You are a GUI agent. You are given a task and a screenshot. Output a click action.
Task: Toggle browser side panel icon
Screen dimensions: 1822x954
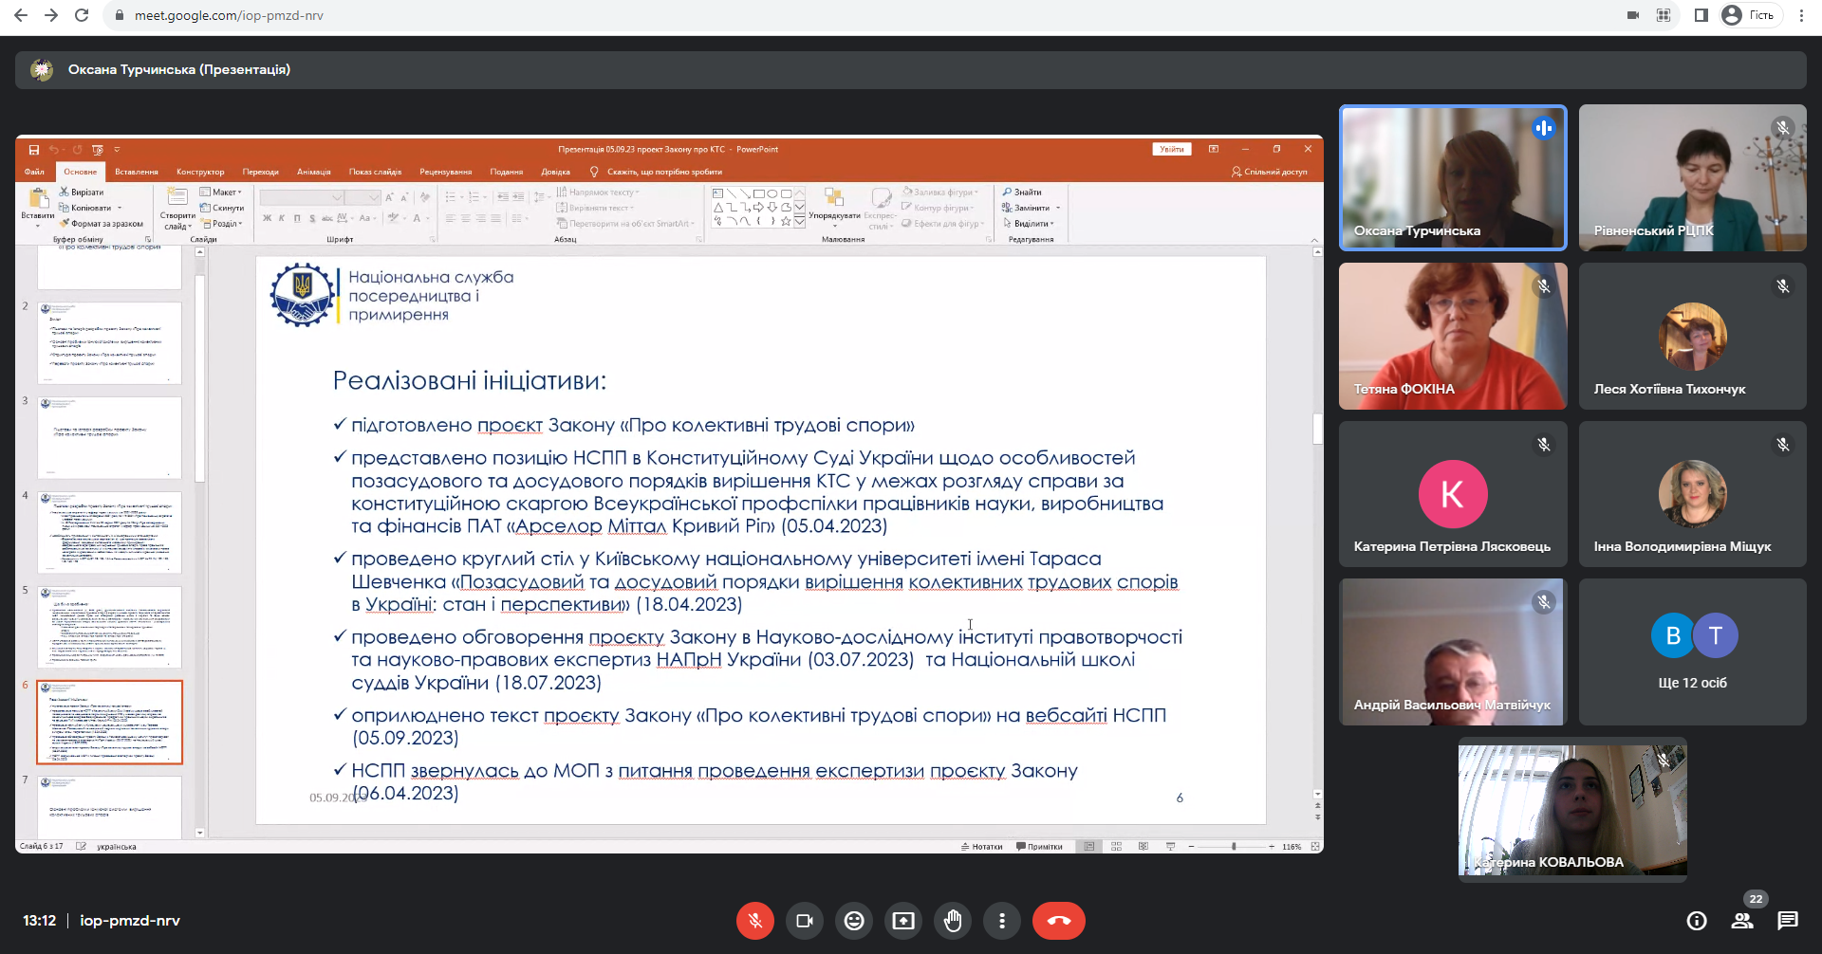click(1701, 15)
